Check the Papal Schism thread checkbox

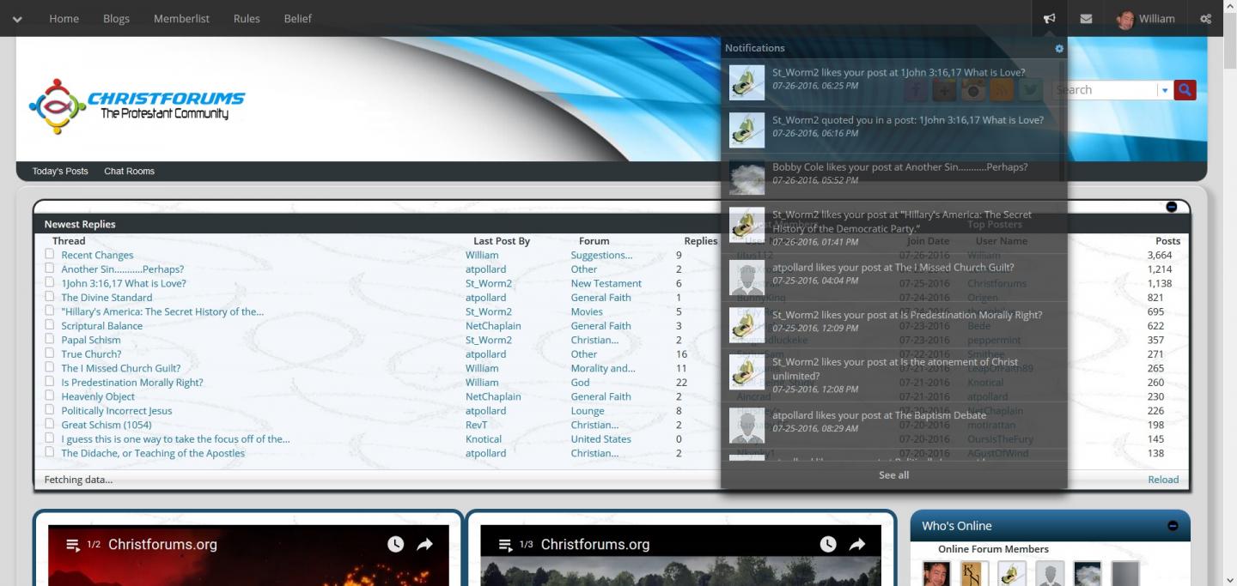(x=50, y=339)
